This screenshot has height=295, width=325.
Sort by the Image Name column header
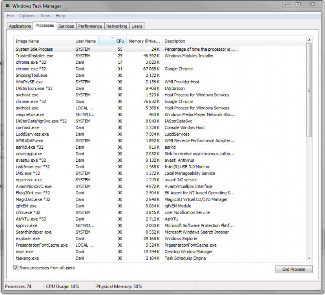click(x=43, y=41)
